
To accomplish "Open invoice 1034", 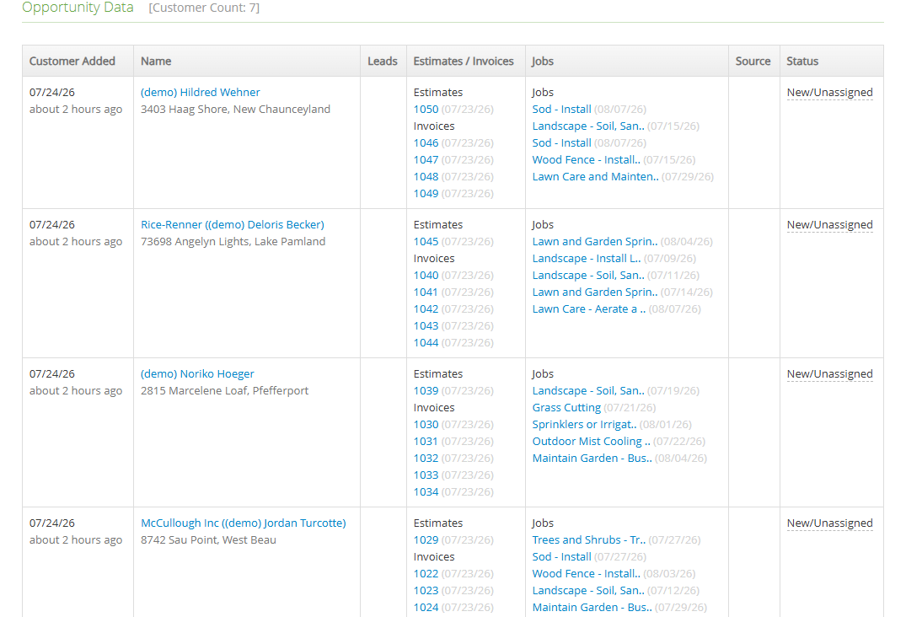I will point(426,491).
